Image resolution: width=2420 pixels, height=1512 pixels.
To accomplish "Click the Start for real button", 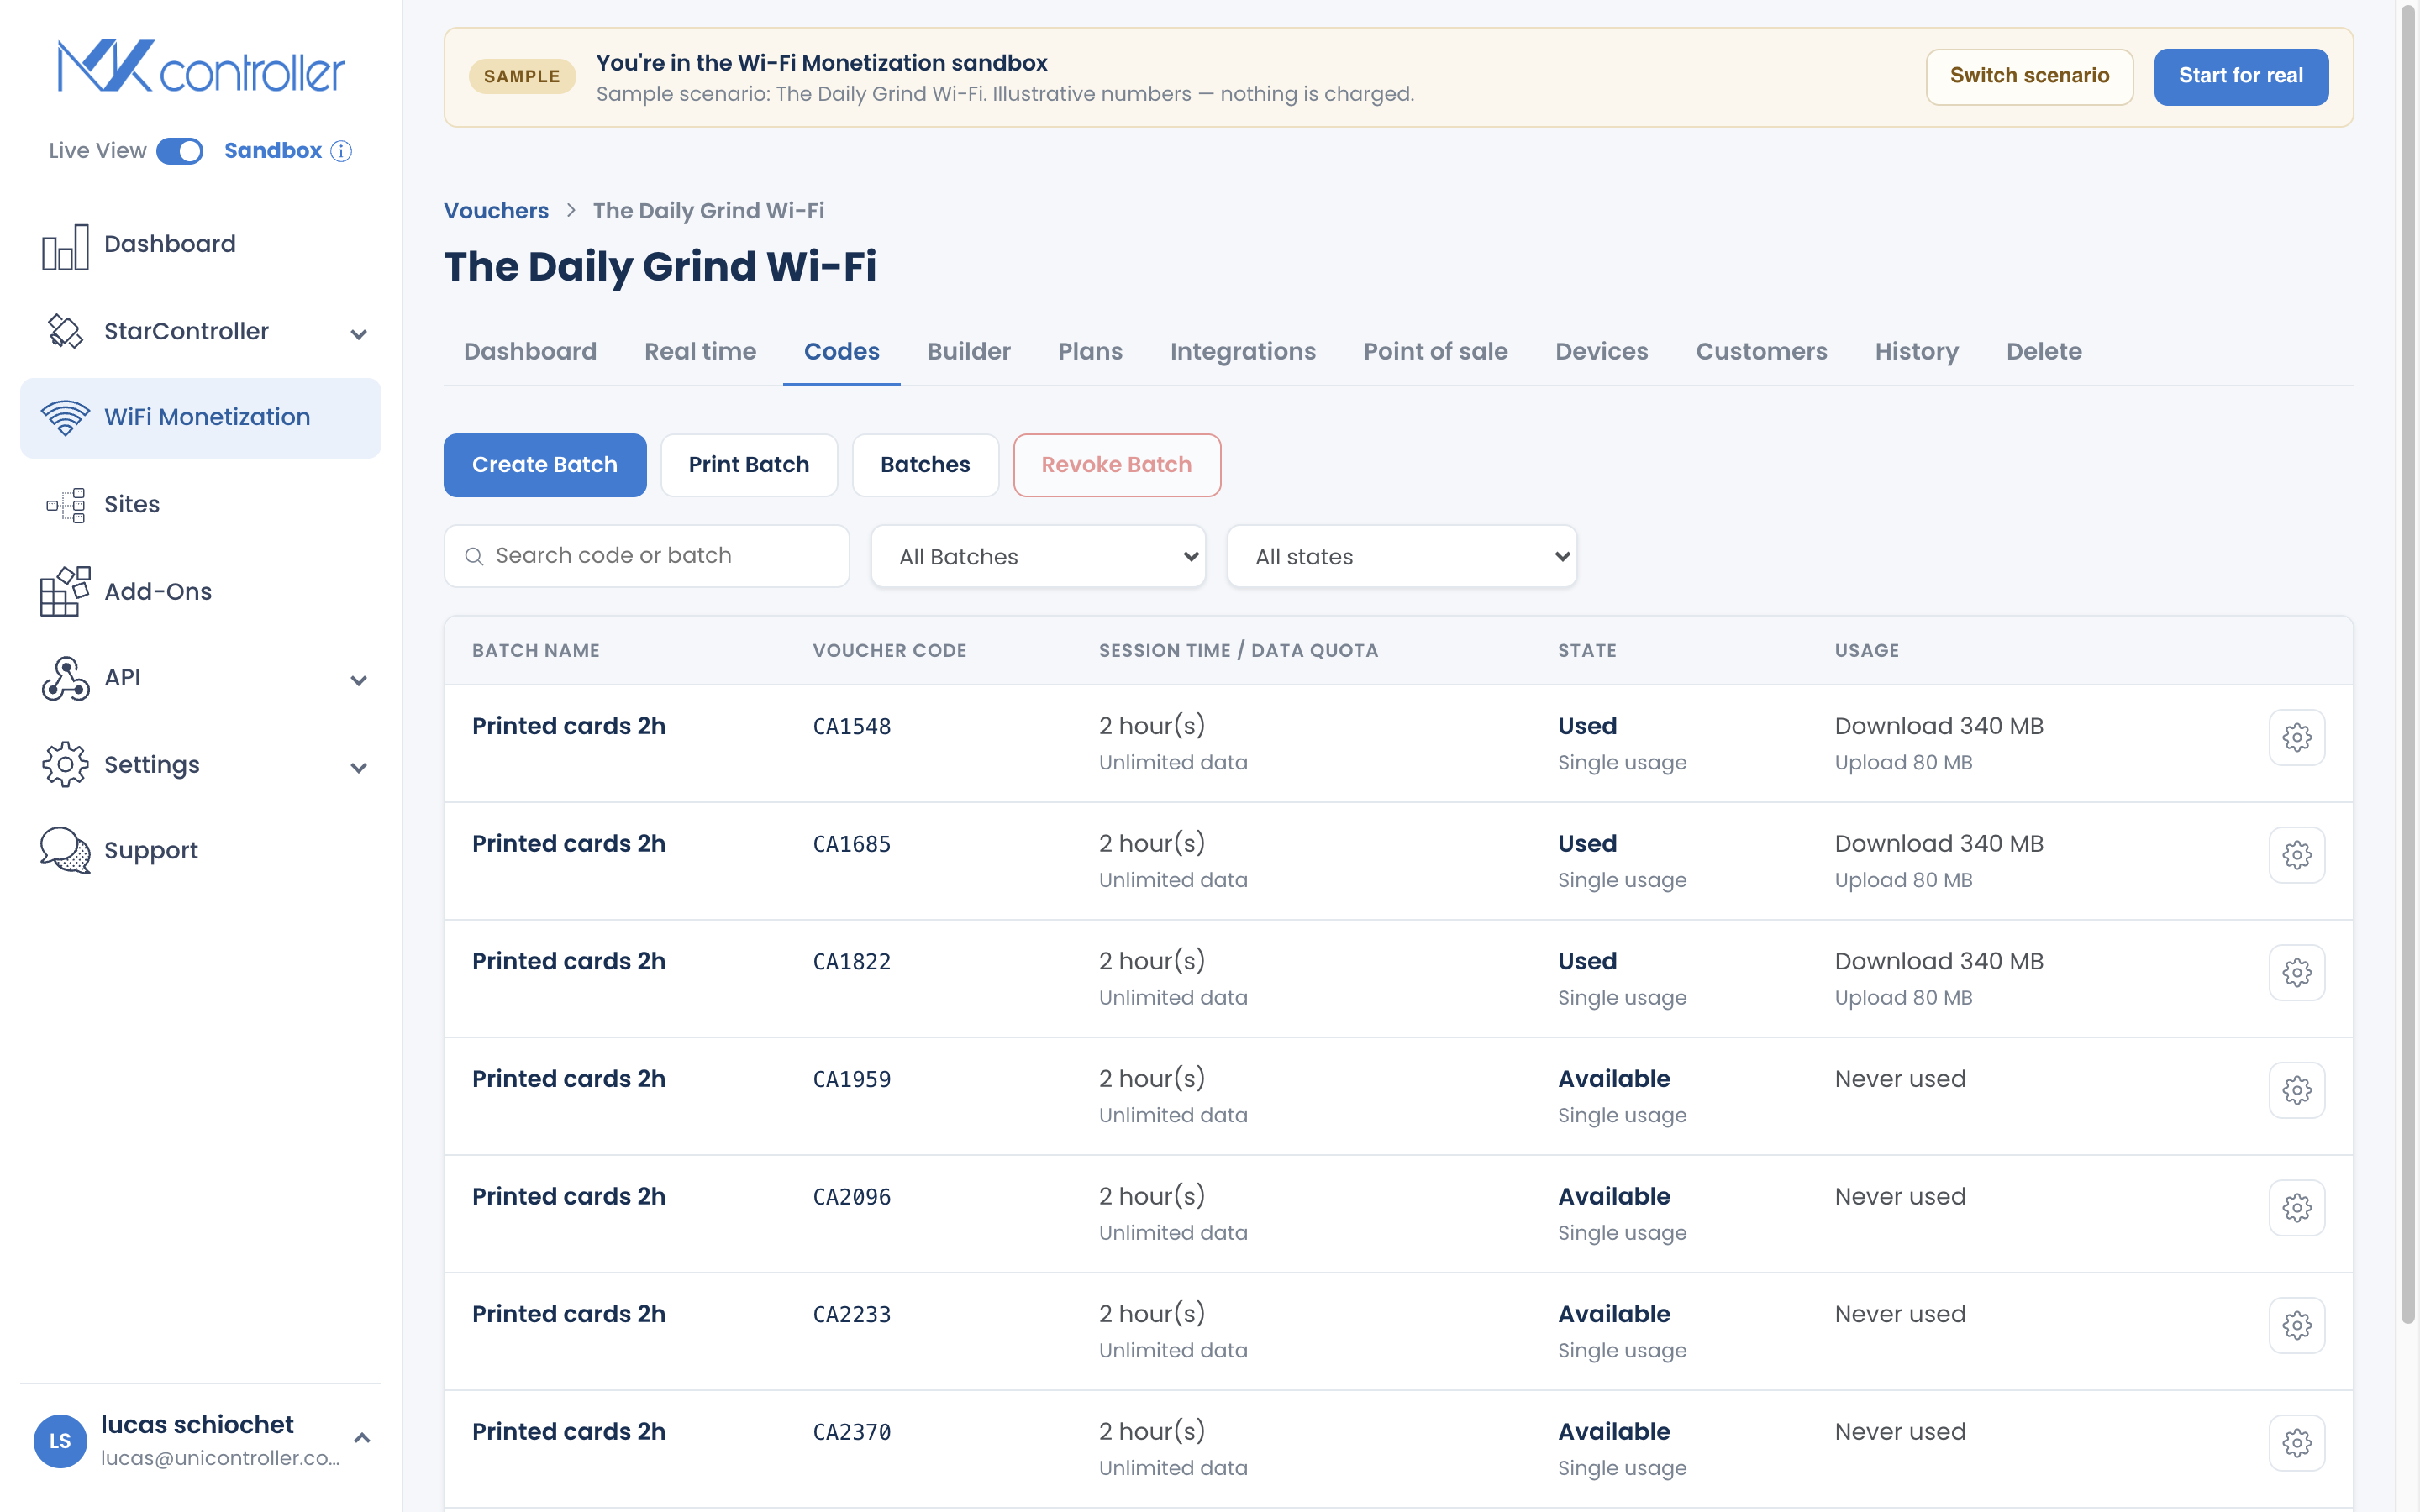I will click(x=2240, y=76).
